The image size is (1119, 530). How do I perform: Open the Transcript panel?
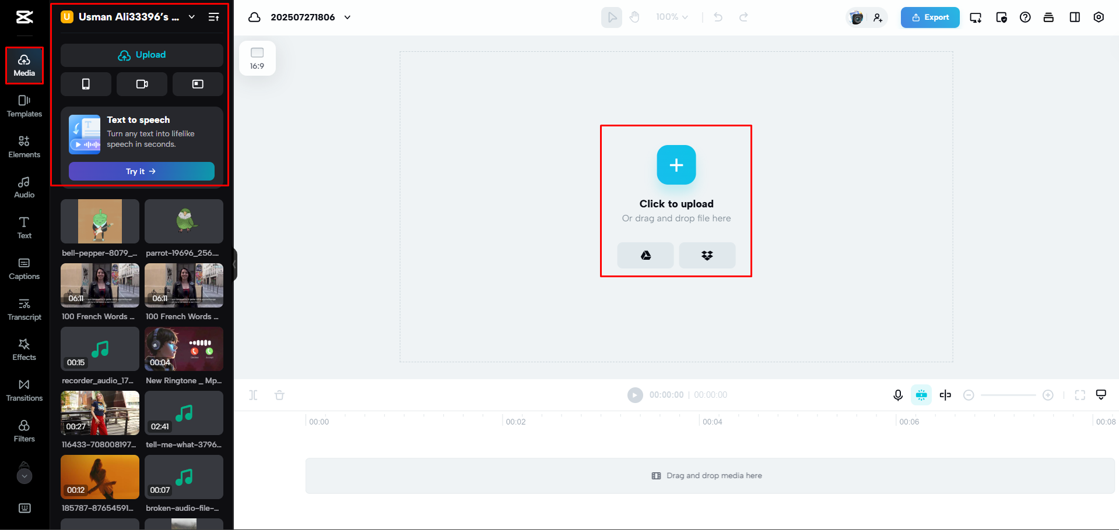point(24,310)
